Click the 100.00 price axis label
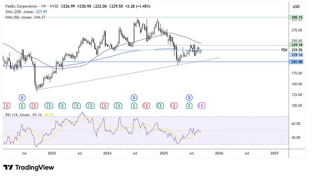This screenshot has height=177, width=313. tap(297, 105)
